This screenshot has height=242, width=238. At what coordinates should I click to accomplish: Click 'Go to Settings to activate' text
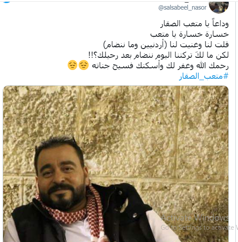[197, 228]
